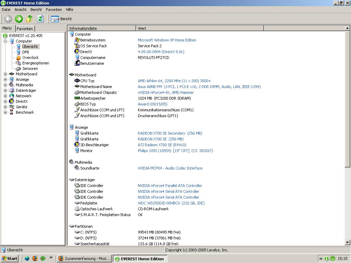
Task: Open the Datei menu
Action: tap(6, 10)
